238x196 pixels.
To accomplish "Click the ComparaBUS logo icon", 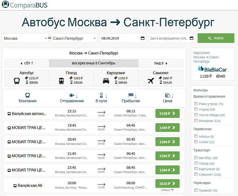I will tap(5, 4).
